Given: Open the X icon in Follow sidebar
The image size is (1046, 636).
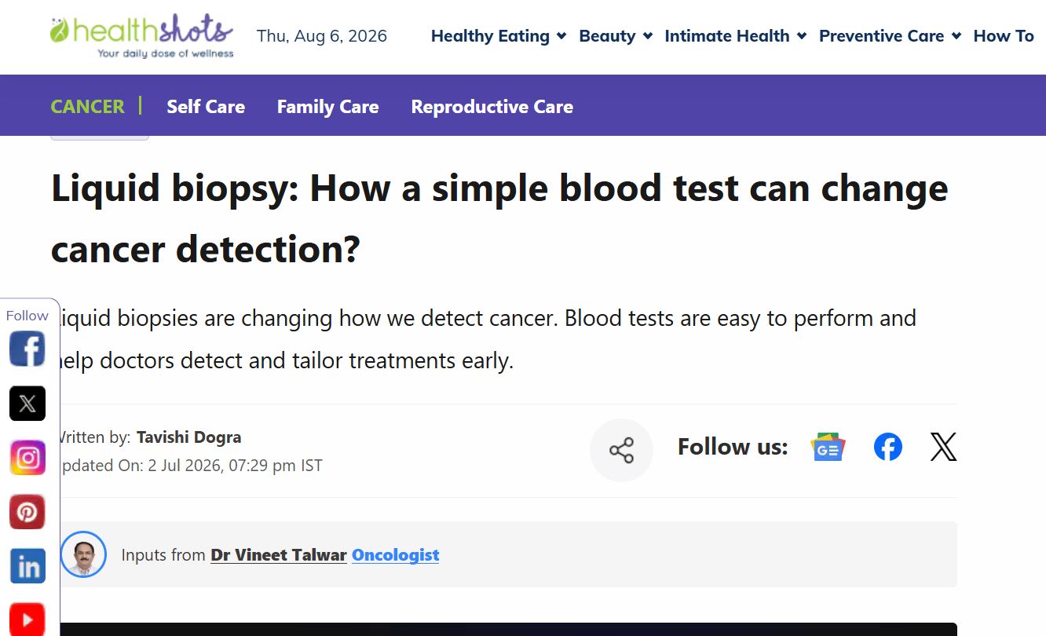Looking at the screenshot, I should 27,404.
